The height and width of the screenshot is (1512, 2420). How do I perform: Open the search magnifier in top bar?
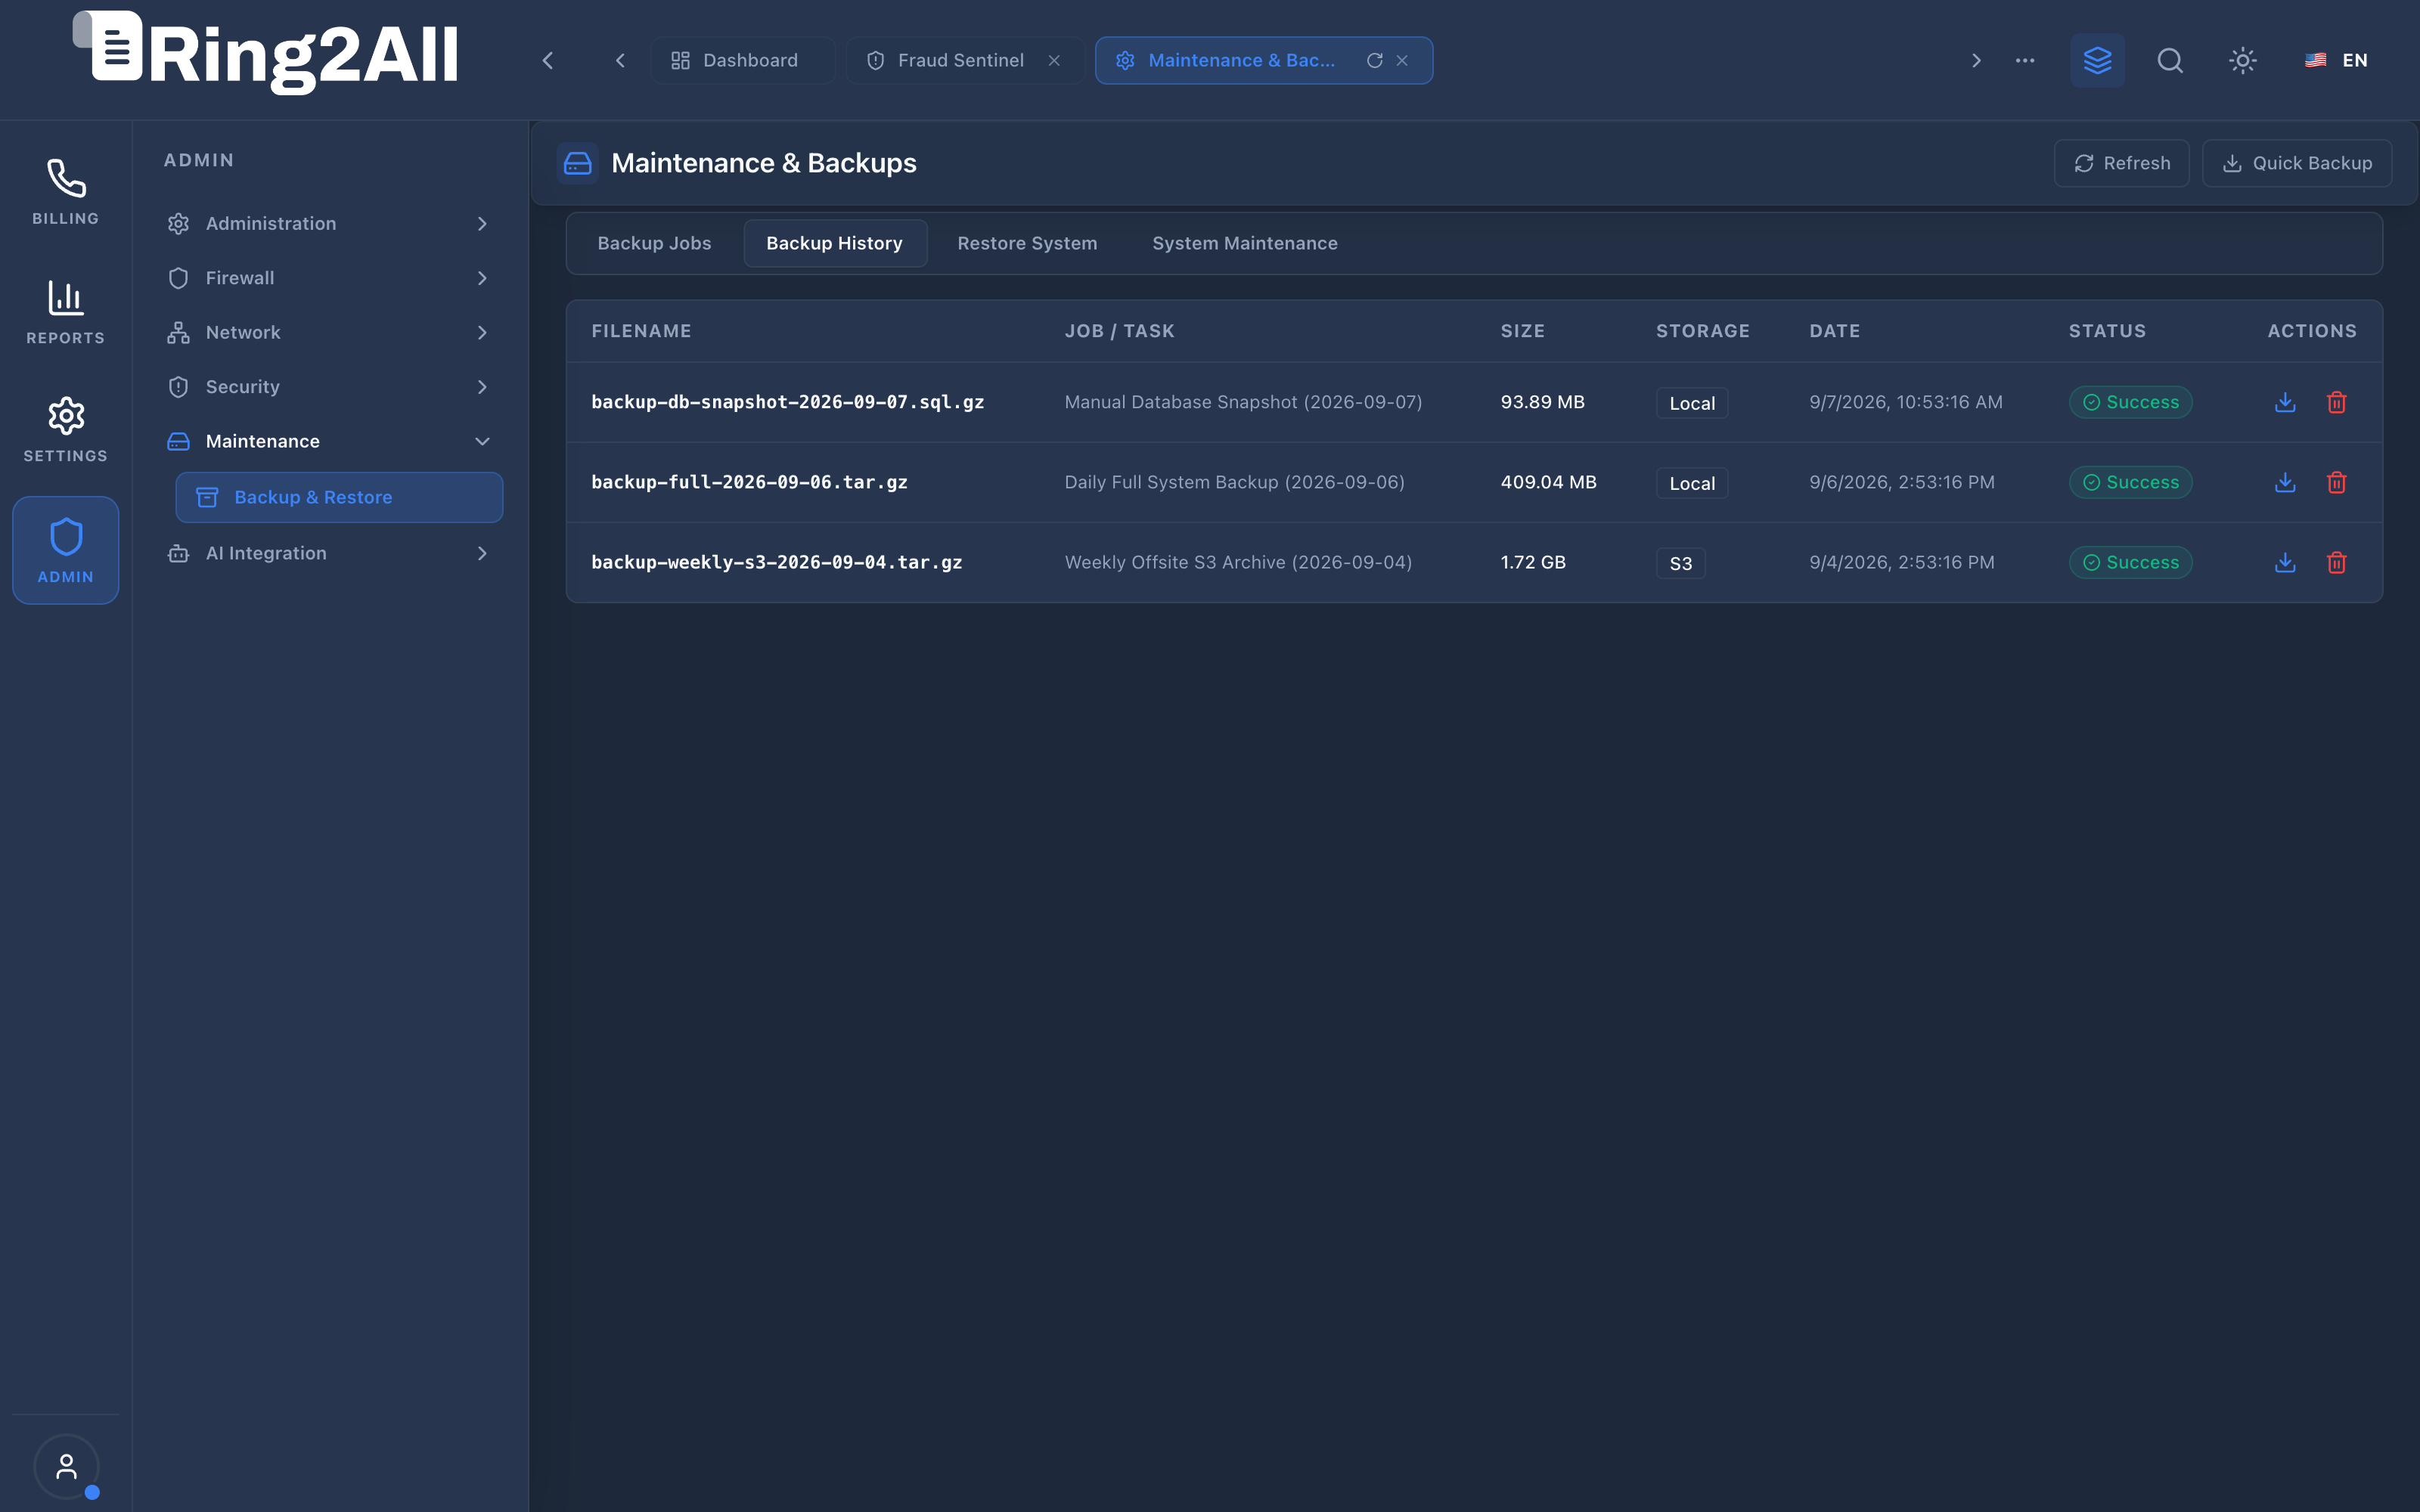(2170, 60)
